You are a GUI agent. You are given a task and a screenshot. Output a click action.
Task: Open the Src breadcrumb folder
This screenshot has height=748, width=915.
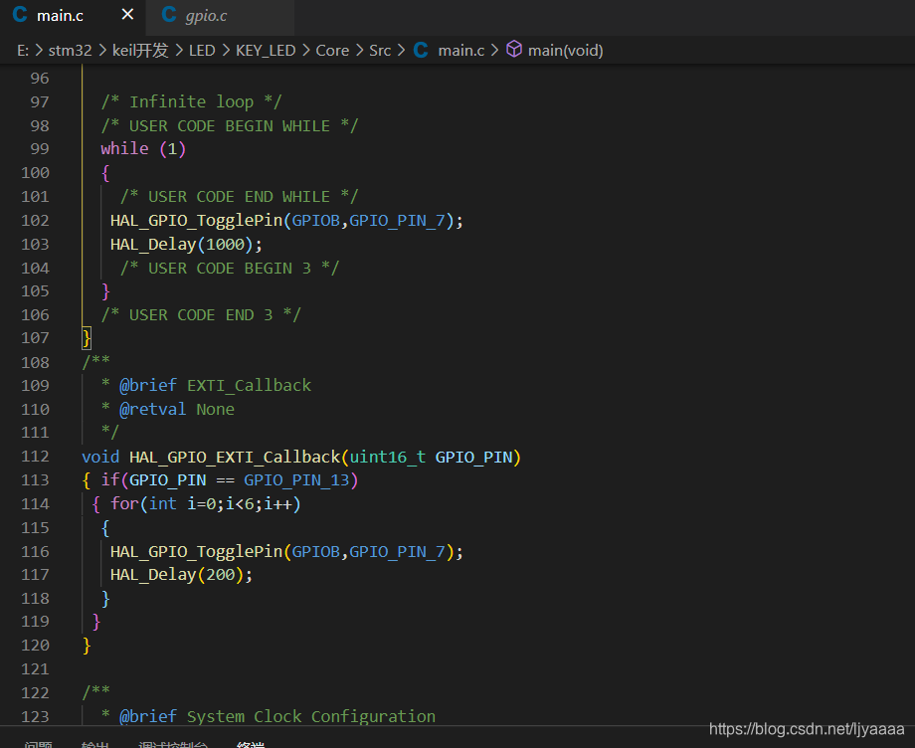(x=380, y=51)
